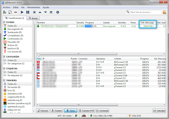Image resolution: width=169 pixels, height=119 pixels.
Task: Sort peers by Banderas column
Action: click(x=105, y=59)
